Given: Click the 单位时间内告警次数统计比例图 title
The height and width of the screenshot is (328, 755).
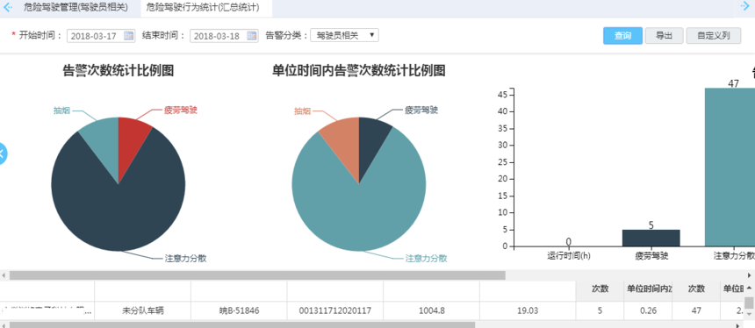Looking at the screenshot, I should 359,71.
